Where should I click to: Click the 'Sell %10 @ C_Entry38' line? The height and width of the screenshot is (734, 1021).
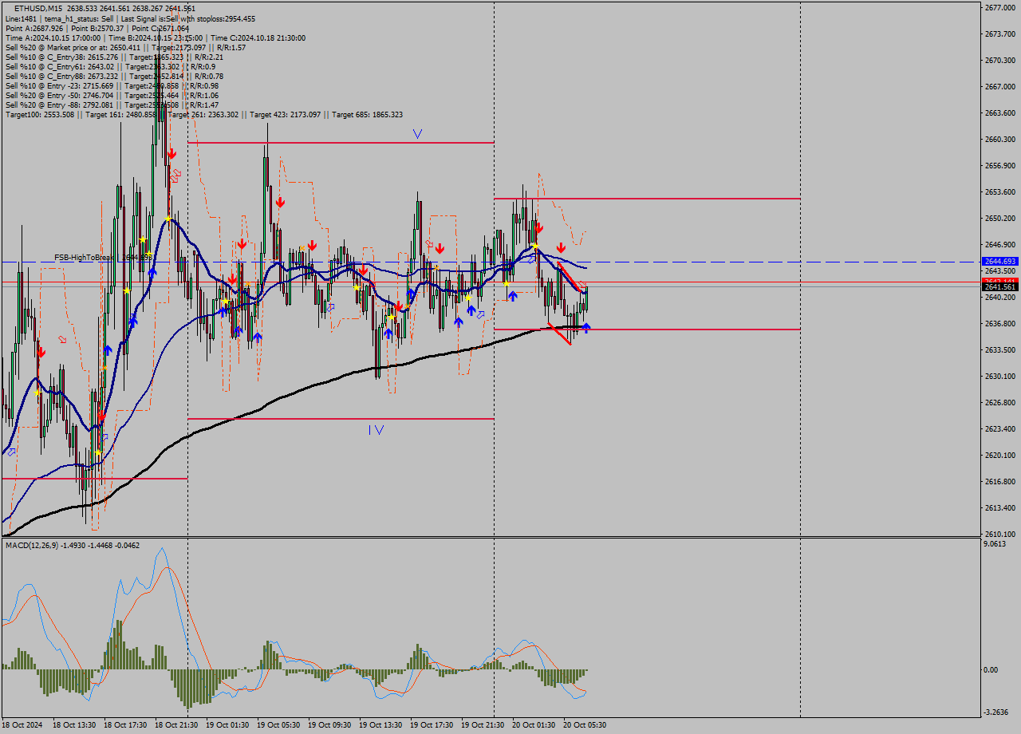click(x=114, y=57)
